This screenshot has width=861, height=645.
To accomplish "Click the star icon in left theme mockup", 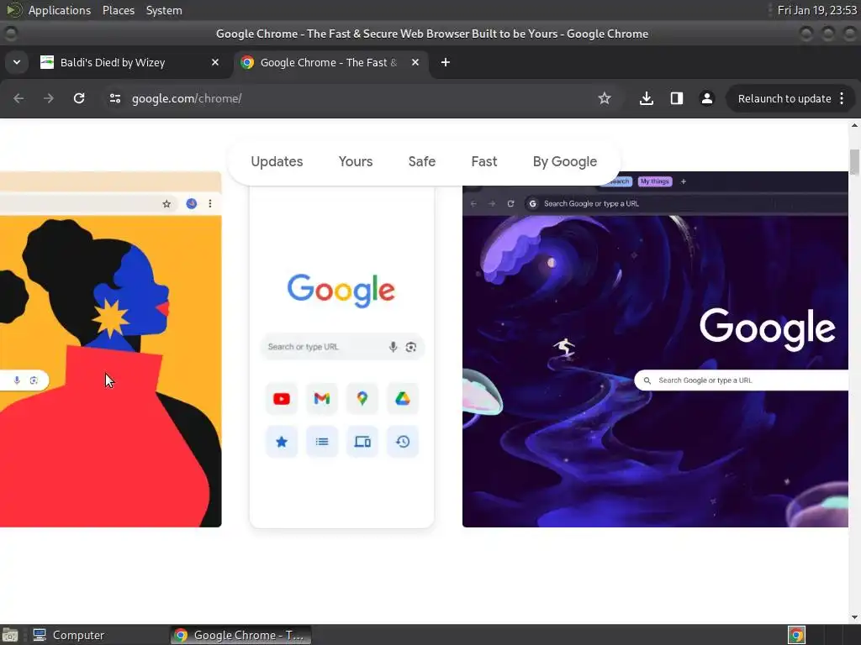I will (x=166, y=204).
